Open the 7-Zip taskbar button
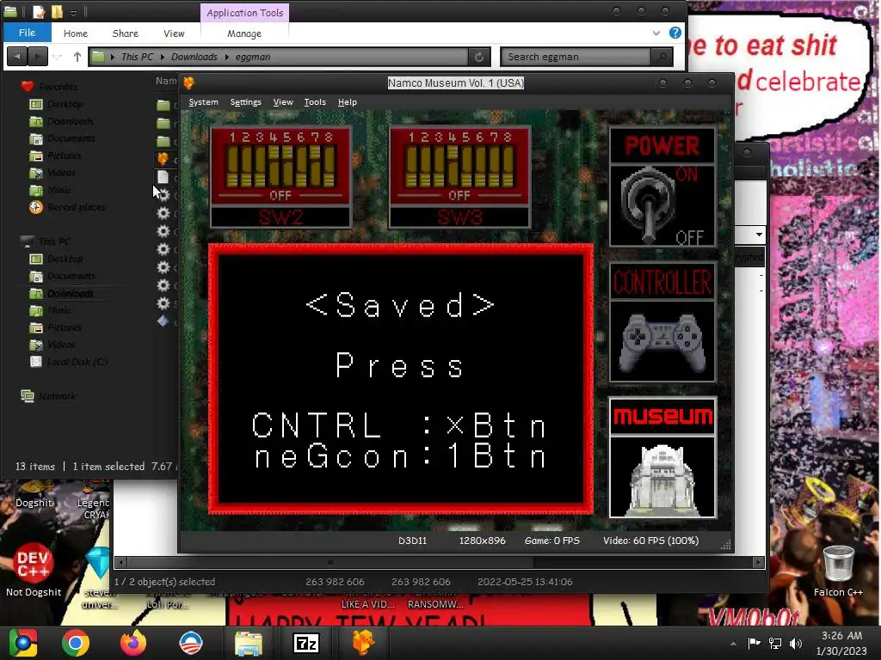The image size is (881, 660). [x=306, y=643]
